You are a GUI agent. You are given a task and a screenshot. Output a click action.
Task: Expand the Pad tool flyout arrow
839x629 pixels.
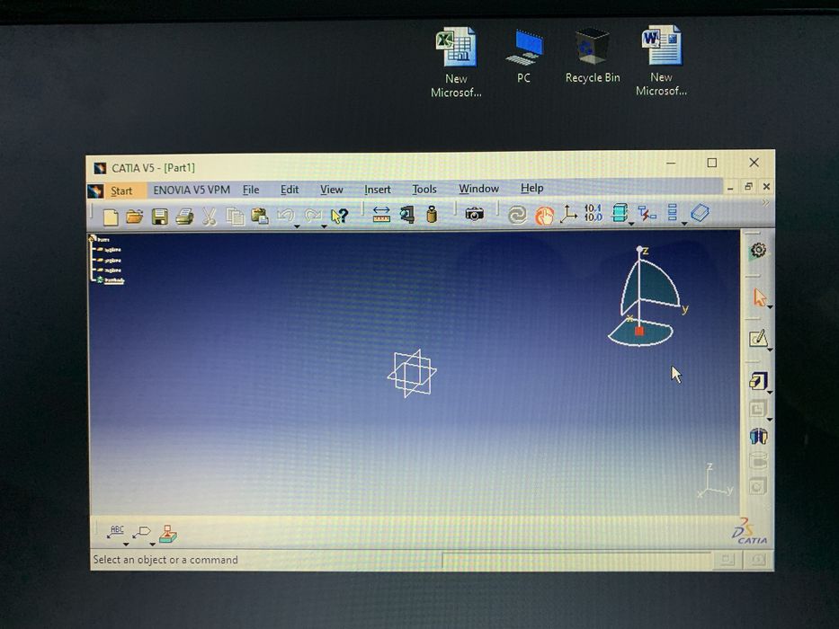(x=770, y=393)
